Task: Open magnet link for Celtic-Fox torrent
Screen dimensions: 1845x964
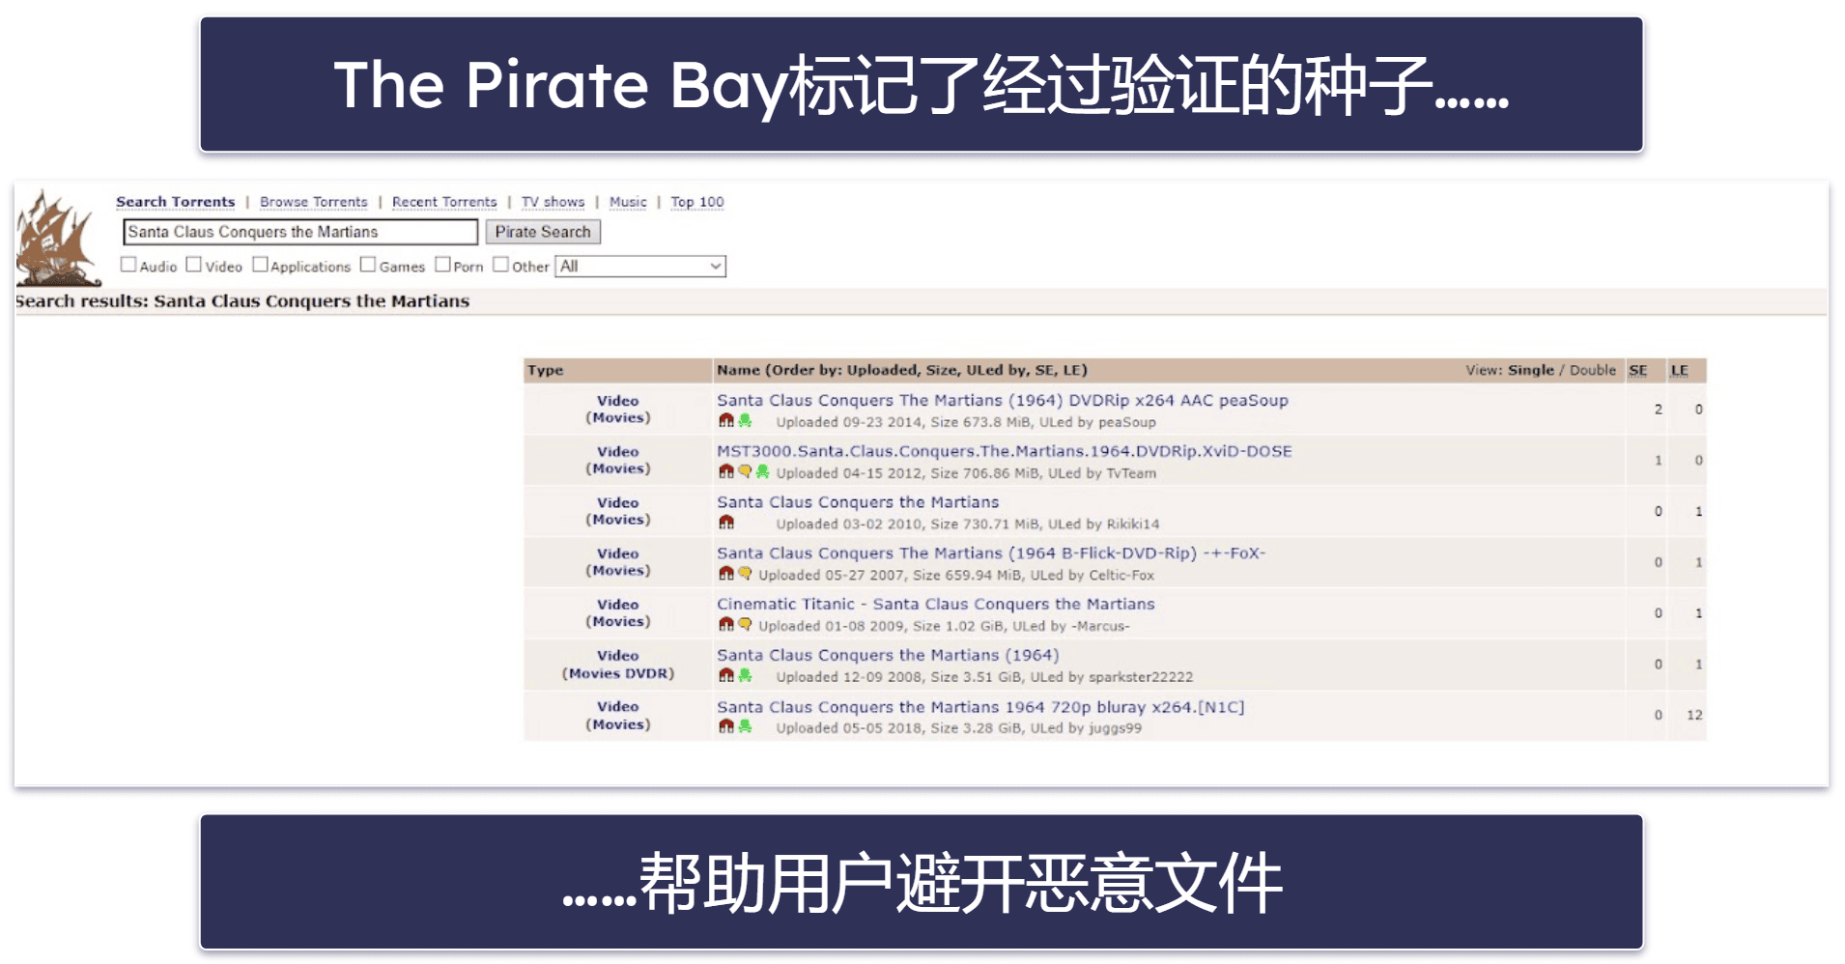Action: [x=726, y=574]
